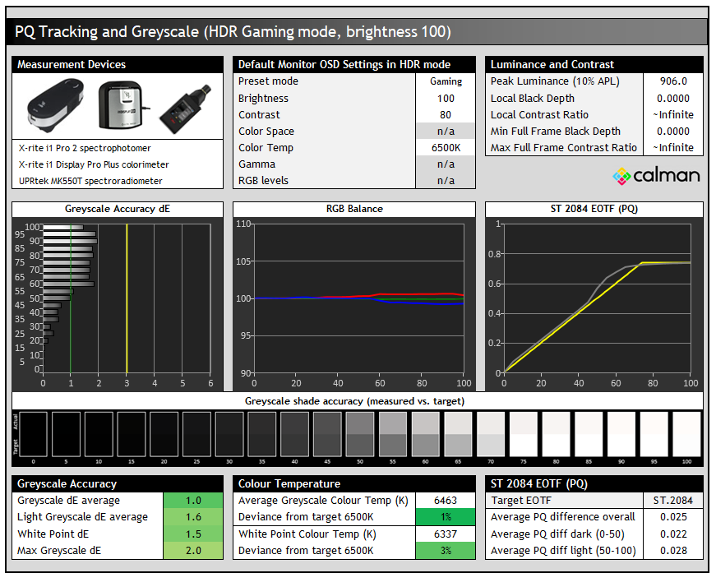Select the 50% greyscale shade swatch
Image resolution: width=716 pixels, height=573 pixels.
[x=361, y=432]
